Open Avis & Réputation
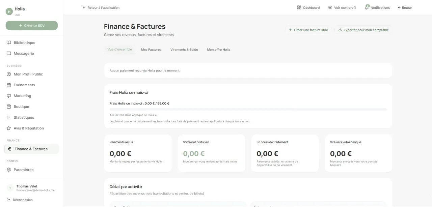This screenshot has height=207, width=432. coord(31,128)
